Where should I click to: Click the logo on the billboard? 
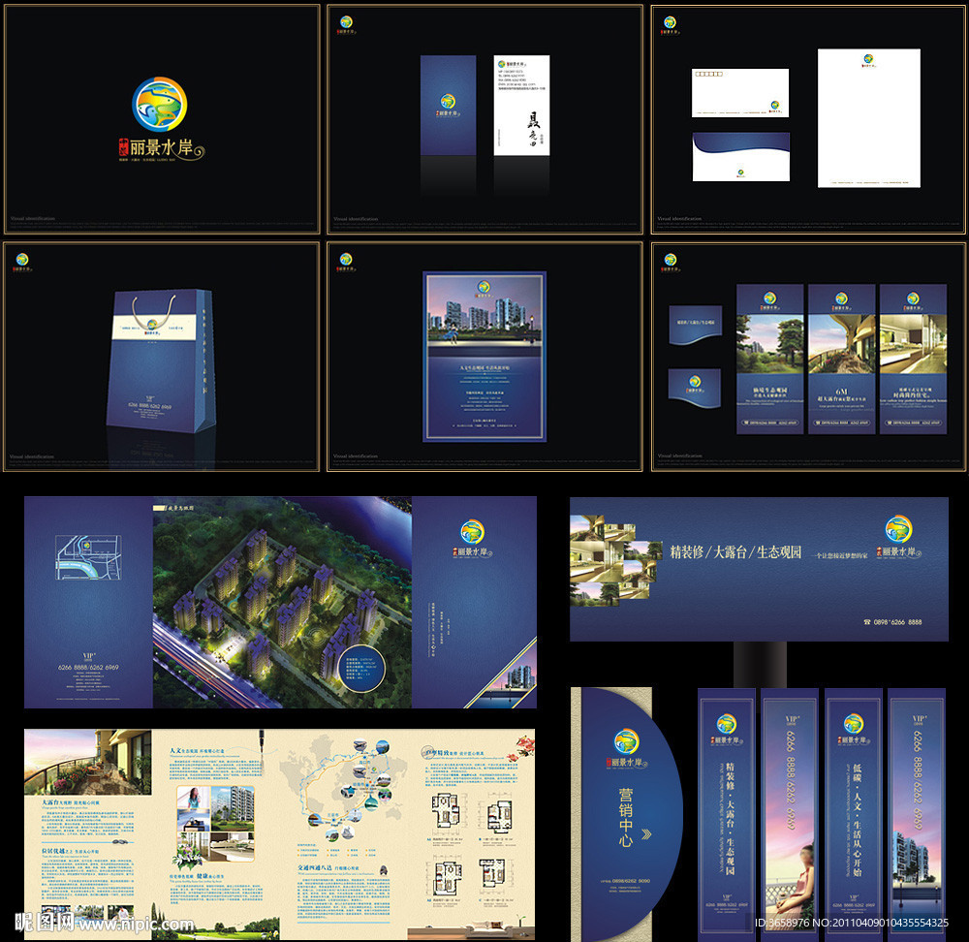[x=898, y=539]
